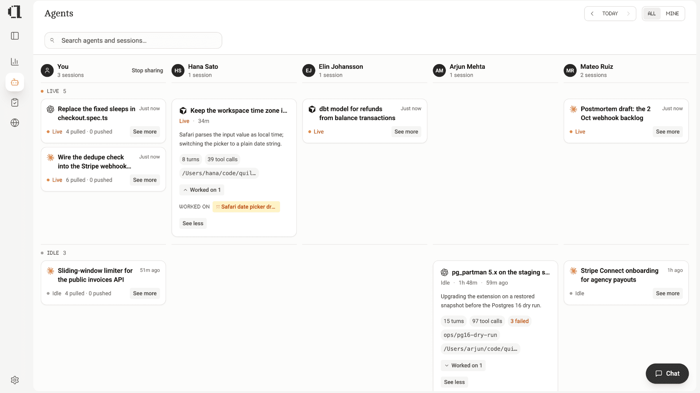Screen dimensions: 700x393
Task: Click the Claude icon on Postmortem draft card
Action: [573, 109]
